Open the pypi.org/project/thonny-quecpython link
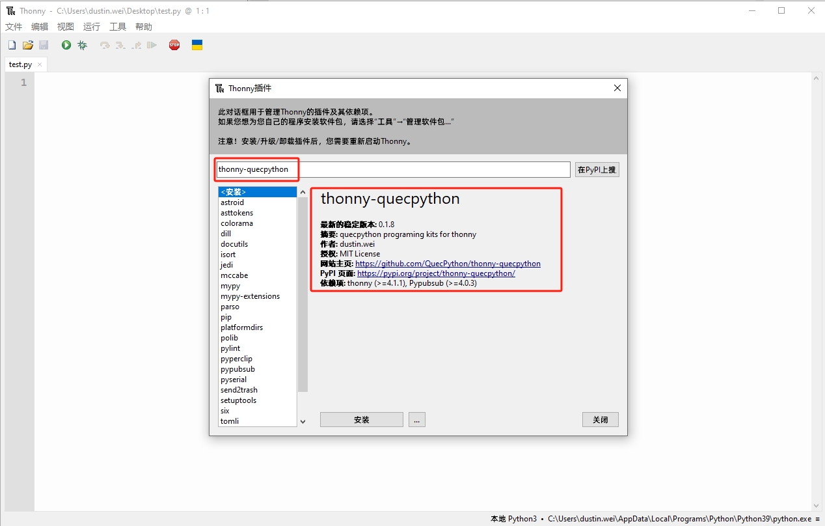The height and width of the screenshot is (526, 825). [x=436, y=273]
